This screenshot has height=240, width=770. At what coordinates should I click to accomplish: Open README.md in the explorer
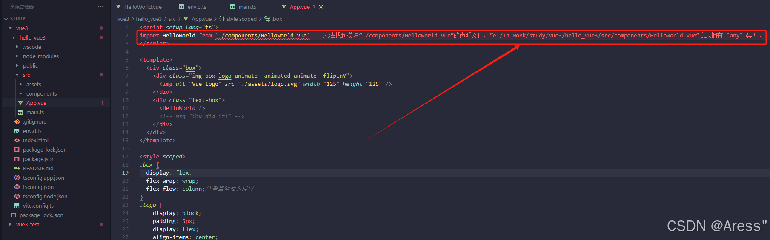[x=38, y=168]
